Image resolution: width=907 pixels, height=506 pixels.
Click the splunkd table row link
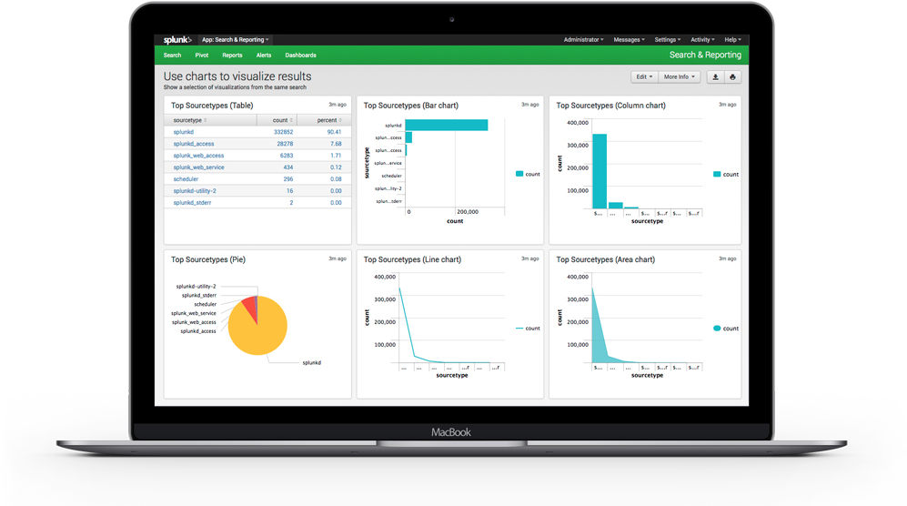(x=184, y=132)
